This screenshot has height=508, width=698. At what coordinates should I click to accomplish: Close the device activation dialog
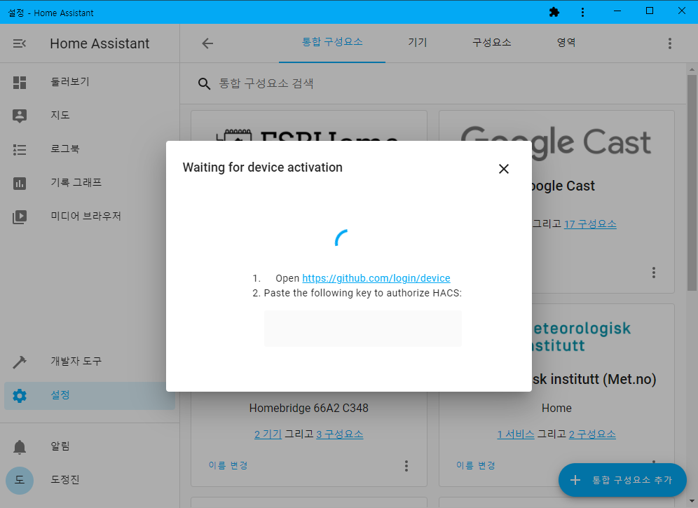pos(503,169)
